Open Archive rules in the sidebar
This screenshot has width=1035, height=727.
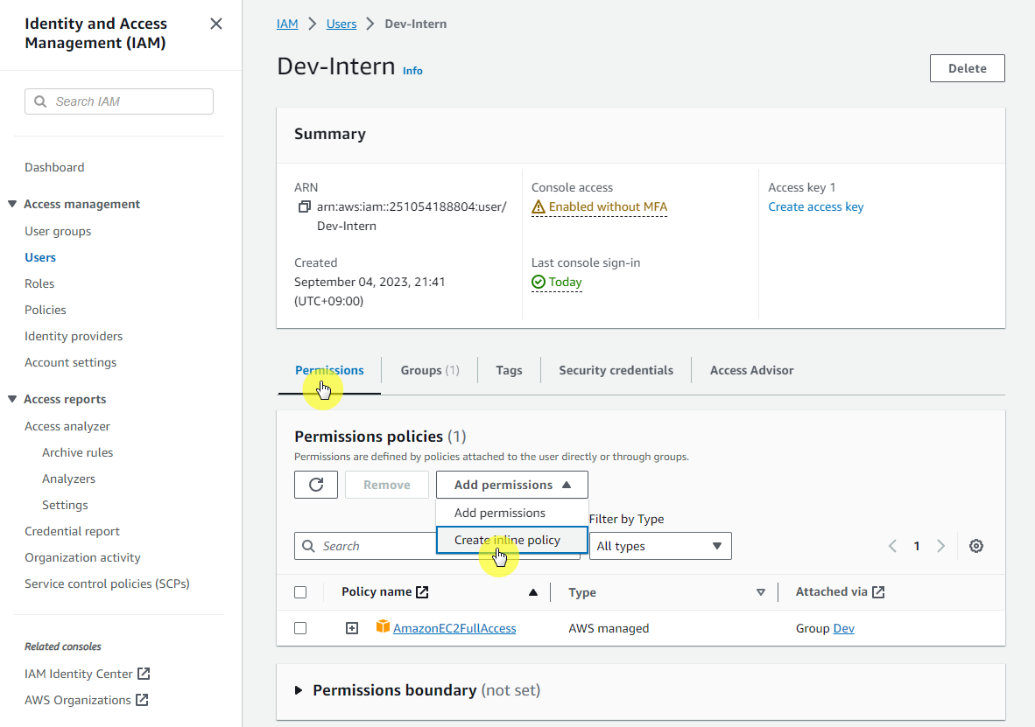[x=77, y=452]
